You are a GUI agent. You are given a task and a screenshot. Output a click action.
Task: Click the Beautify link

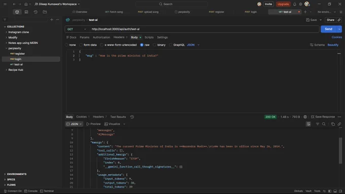pos(333,45)
